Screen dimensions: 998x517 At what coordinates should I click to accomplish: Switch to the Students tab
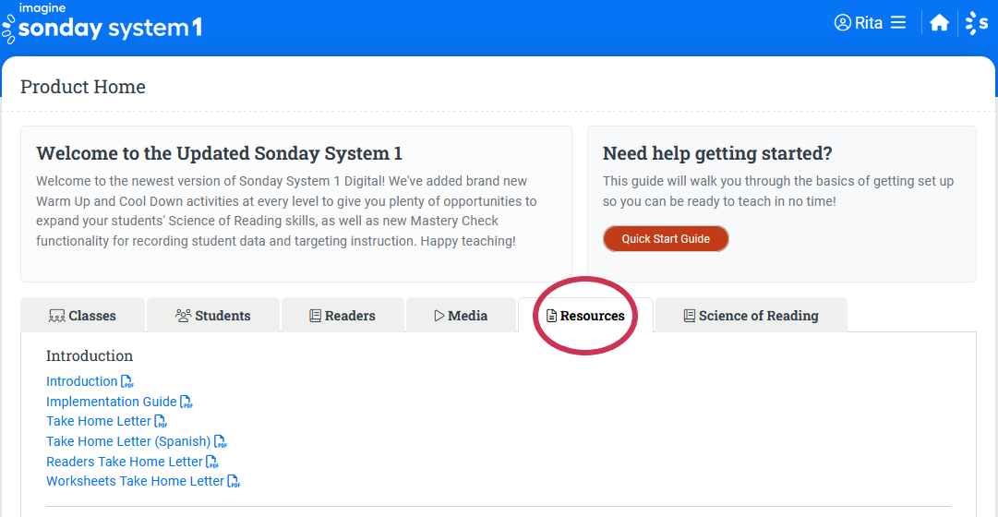tap(212, 316)
